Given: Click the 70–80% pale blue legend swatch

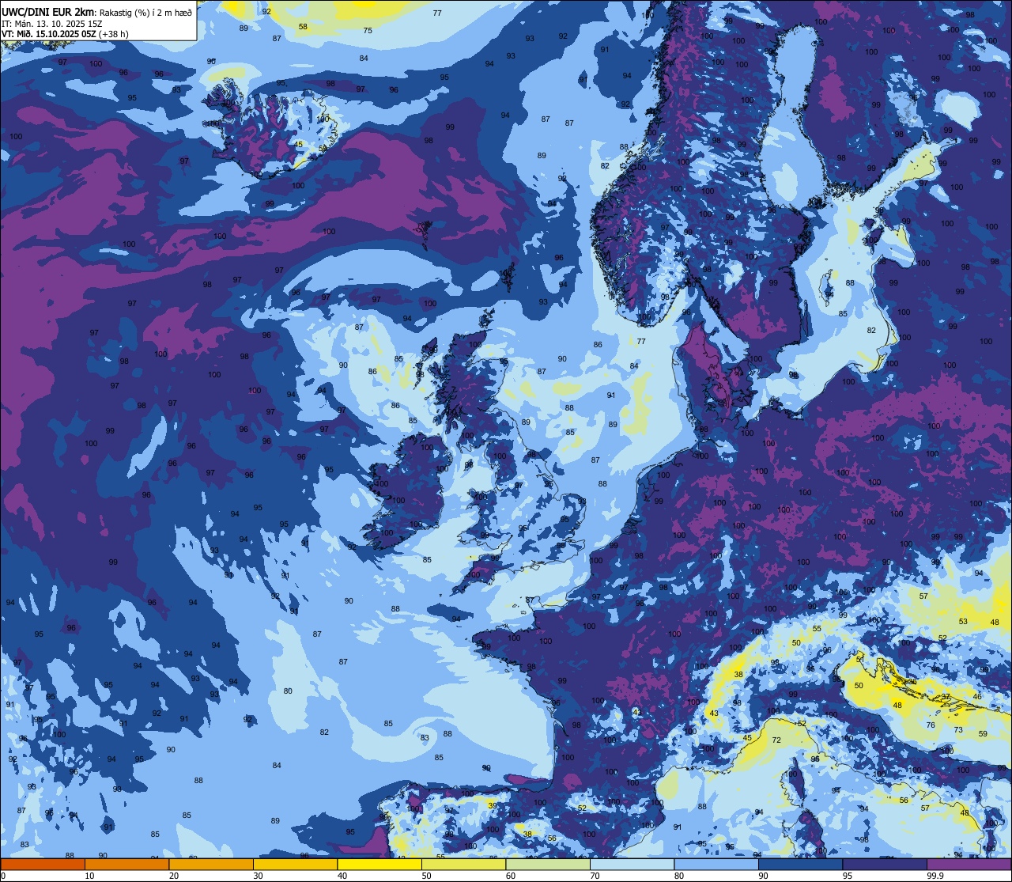Looking at the screenshot, I should pyautogui.click(x=632, y=864).
